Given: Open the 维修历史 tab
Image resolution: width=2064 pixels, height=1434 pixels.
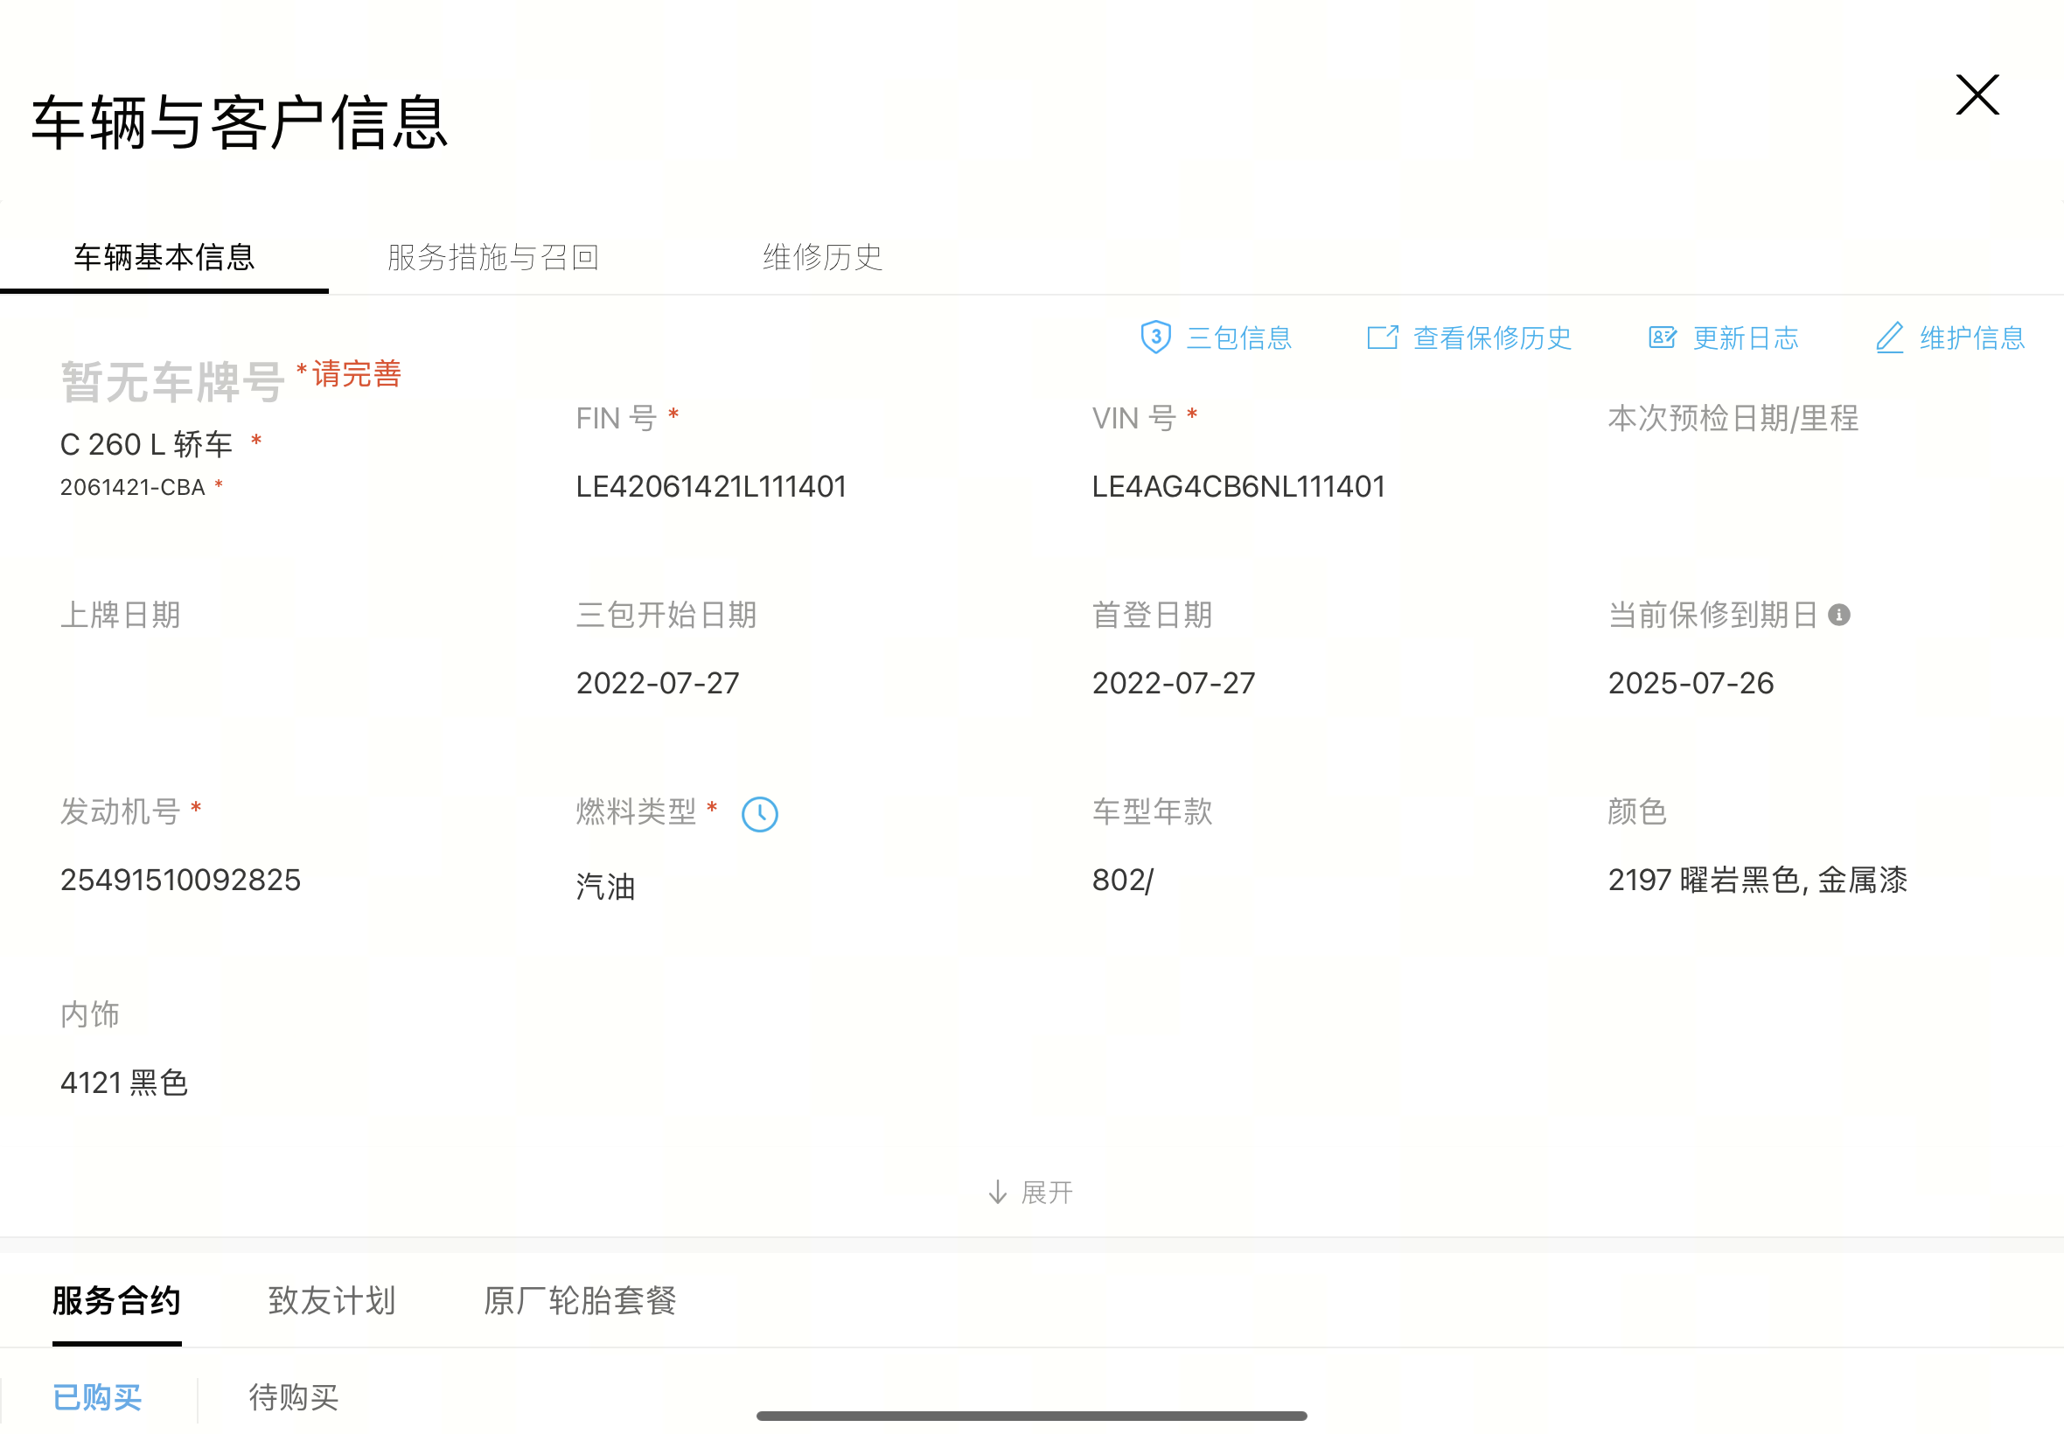Looking at the screenshot, I should point(822,258).
